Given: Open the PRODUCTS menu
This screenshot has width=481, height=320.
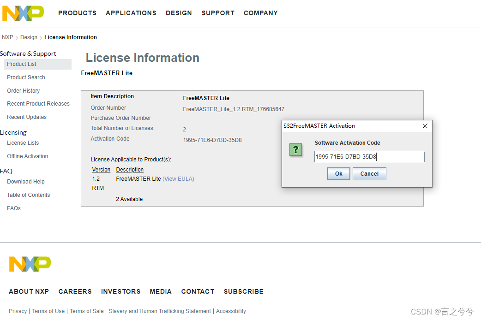Looking at the screenshot, I should tap(77, 13).
